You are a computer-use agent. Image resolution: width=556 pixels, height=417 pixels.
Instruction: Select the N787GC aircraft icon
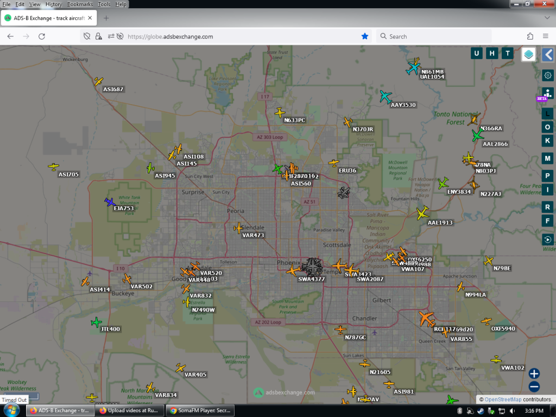click(340, 330)
